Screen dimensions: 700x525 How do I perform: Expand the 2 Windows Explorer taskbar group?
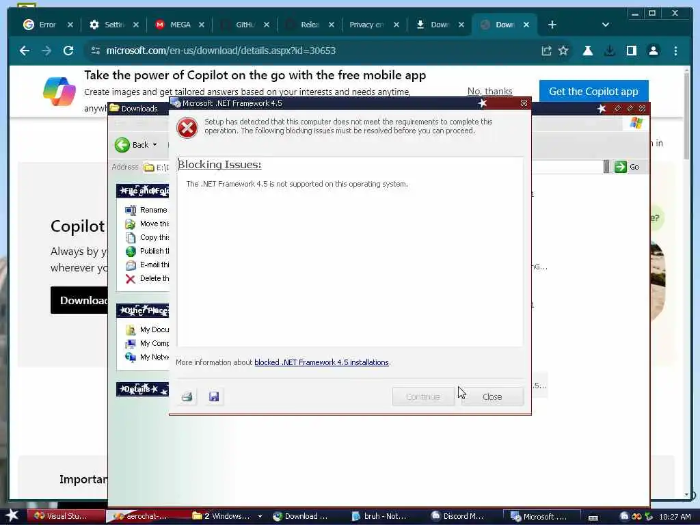pyautogui.click(x=227, y=516)
